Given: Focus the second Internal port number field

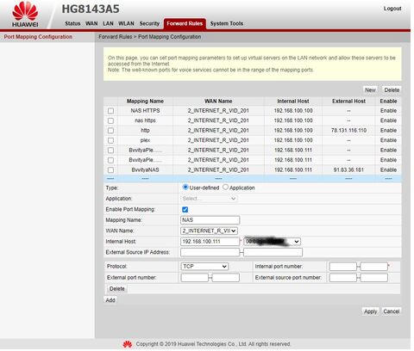Looking at the screenshot, I should click(x=374, y=267).
